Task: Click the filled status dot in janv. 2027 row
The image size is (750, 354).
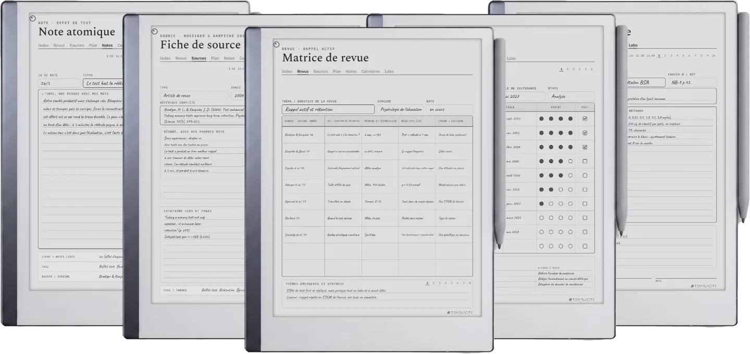Action: tap(542, 204)
